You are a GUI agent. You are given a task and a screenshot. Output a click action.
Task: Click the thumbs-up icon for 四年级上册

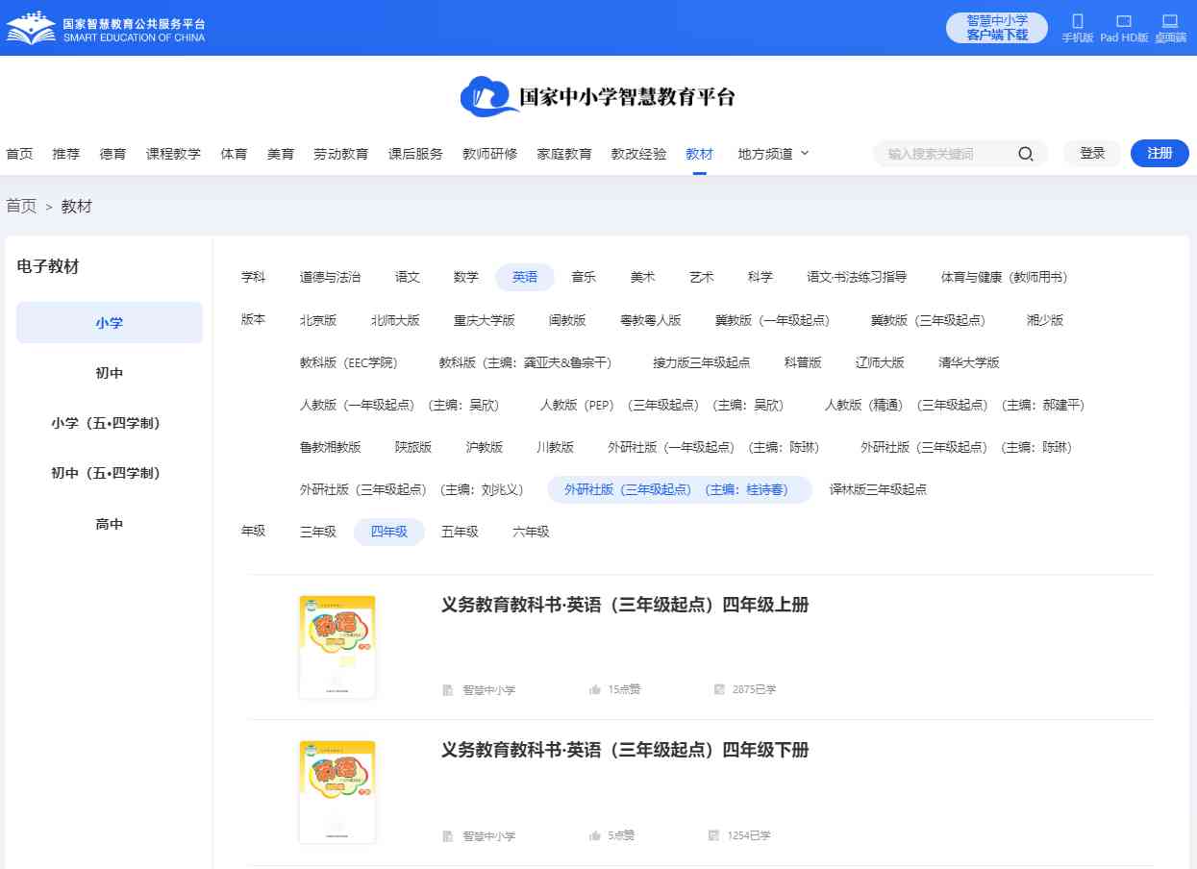tap(595, 689)
